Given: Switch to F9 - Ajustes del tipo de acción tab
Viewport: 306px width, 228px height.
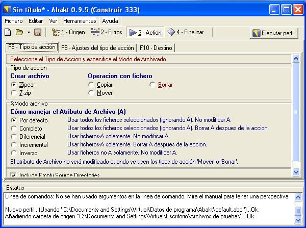Looking at the screenshot, I should click(97, 48).
